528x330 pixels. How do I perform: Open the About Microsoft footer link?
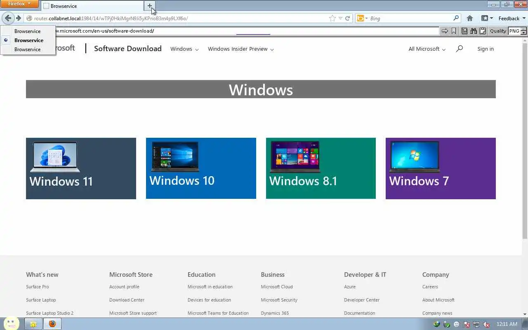pyautogui.click(x=438, y=300)
